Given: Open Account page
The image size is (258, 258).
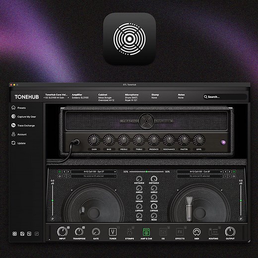Looking at the screenshot, I should [22, 134].
